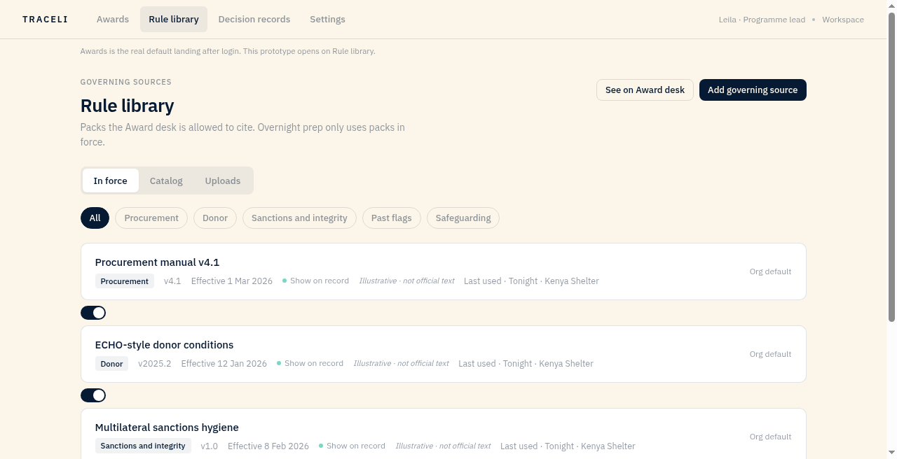
Task: Filter the list by the Donor chip
Action: click(215, 218)
